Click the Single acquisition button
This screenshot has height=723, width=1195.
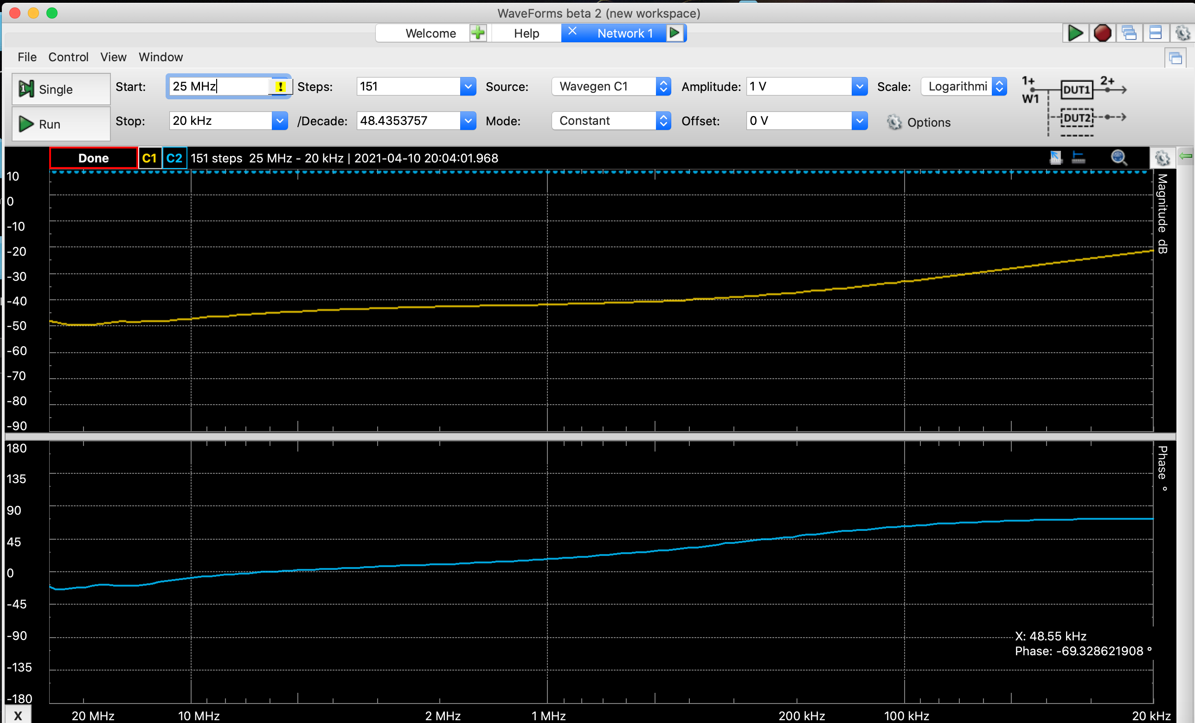click(x=61, y=89)
